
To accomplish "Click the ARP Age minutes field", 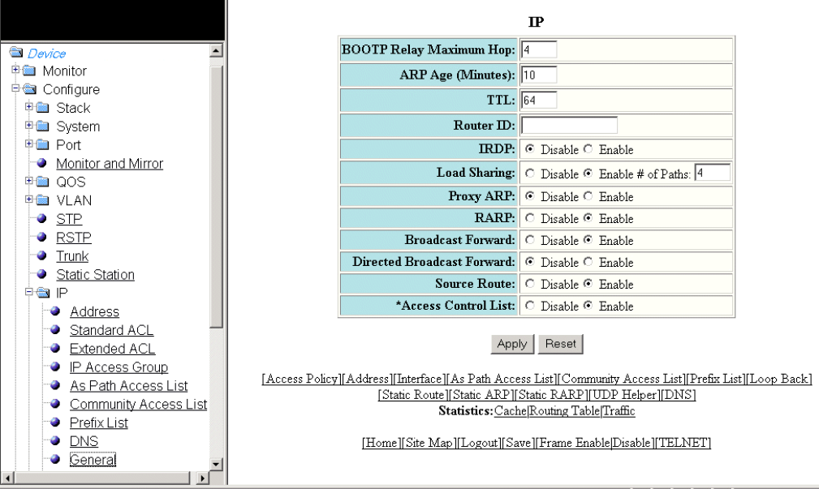I will pos(539,75).
